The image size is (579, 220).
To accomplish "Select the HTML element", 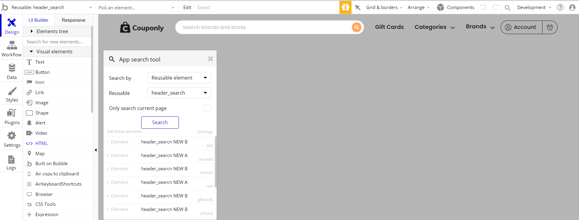I will [x=57, y=143].
